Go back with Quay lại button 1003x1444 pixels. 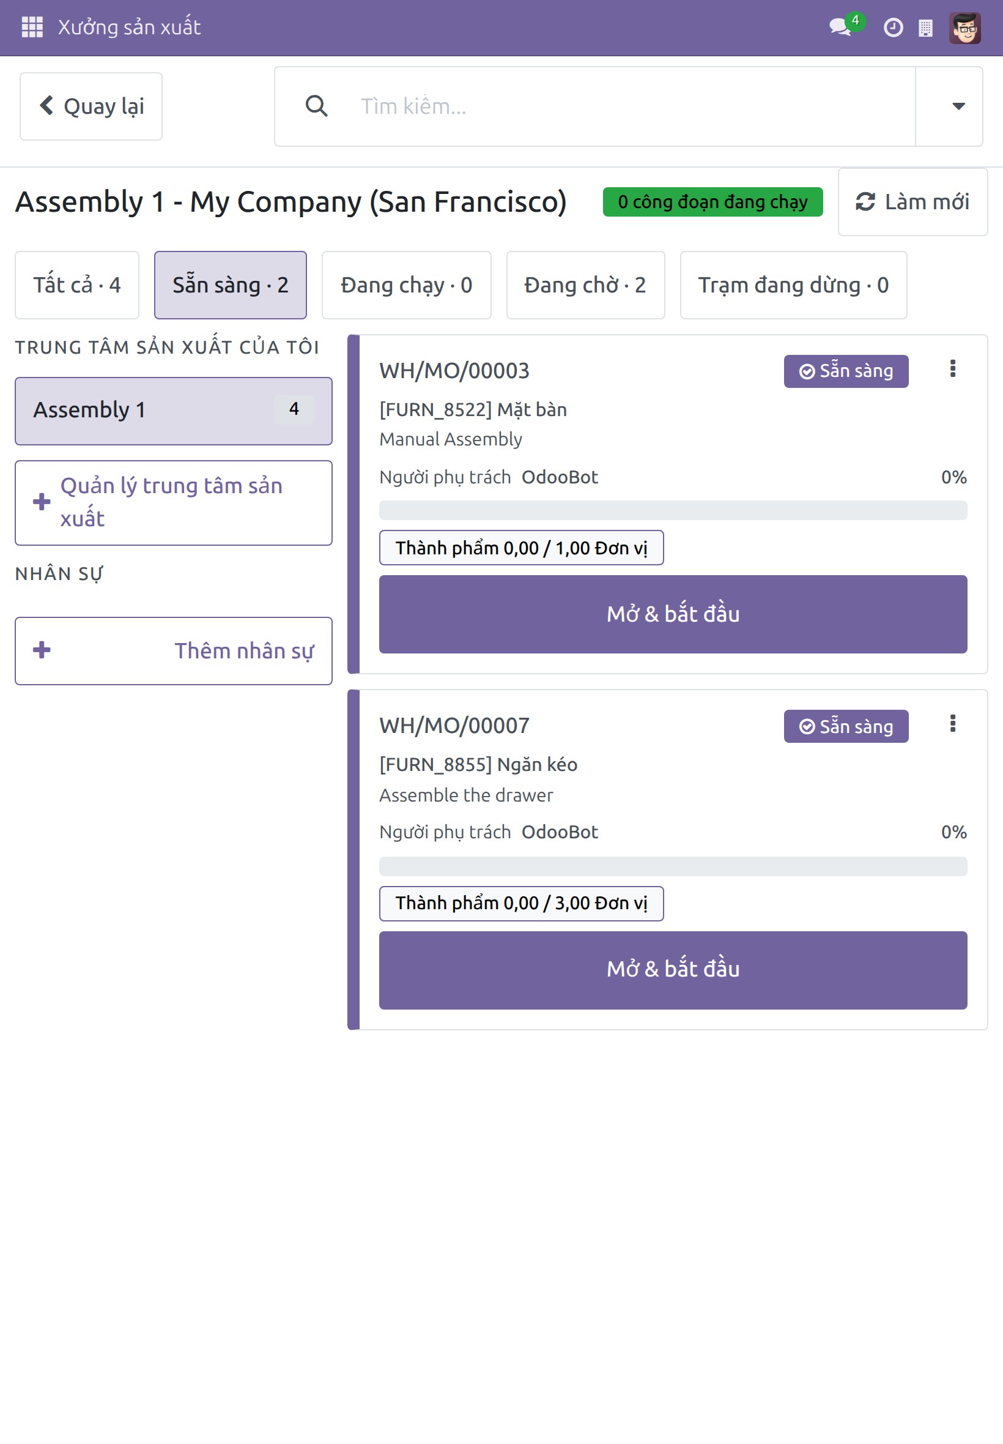click(91, 106)
